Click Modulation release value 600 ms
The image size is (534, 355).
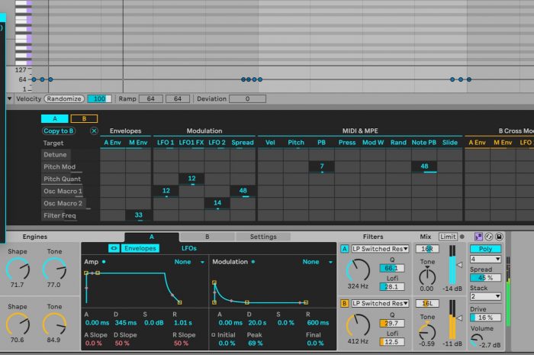coord(318,323)
